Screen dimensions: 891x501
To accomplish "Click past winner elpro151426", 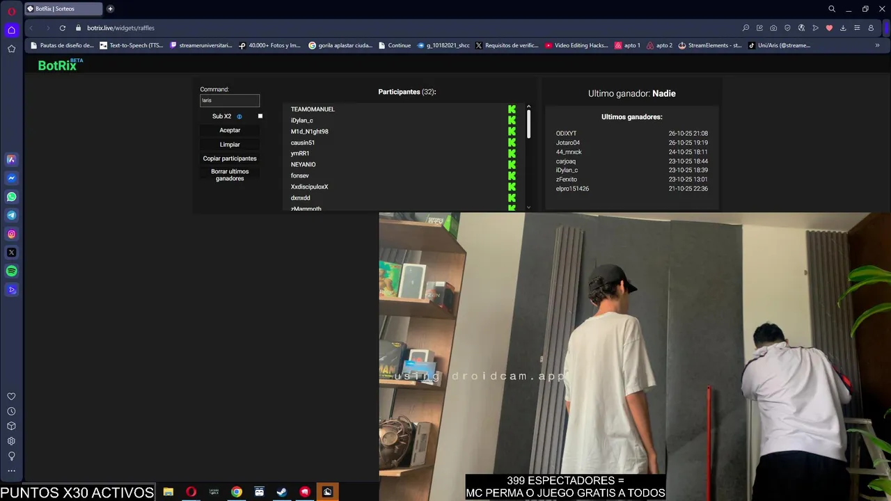I will click(x=572, y=189).
